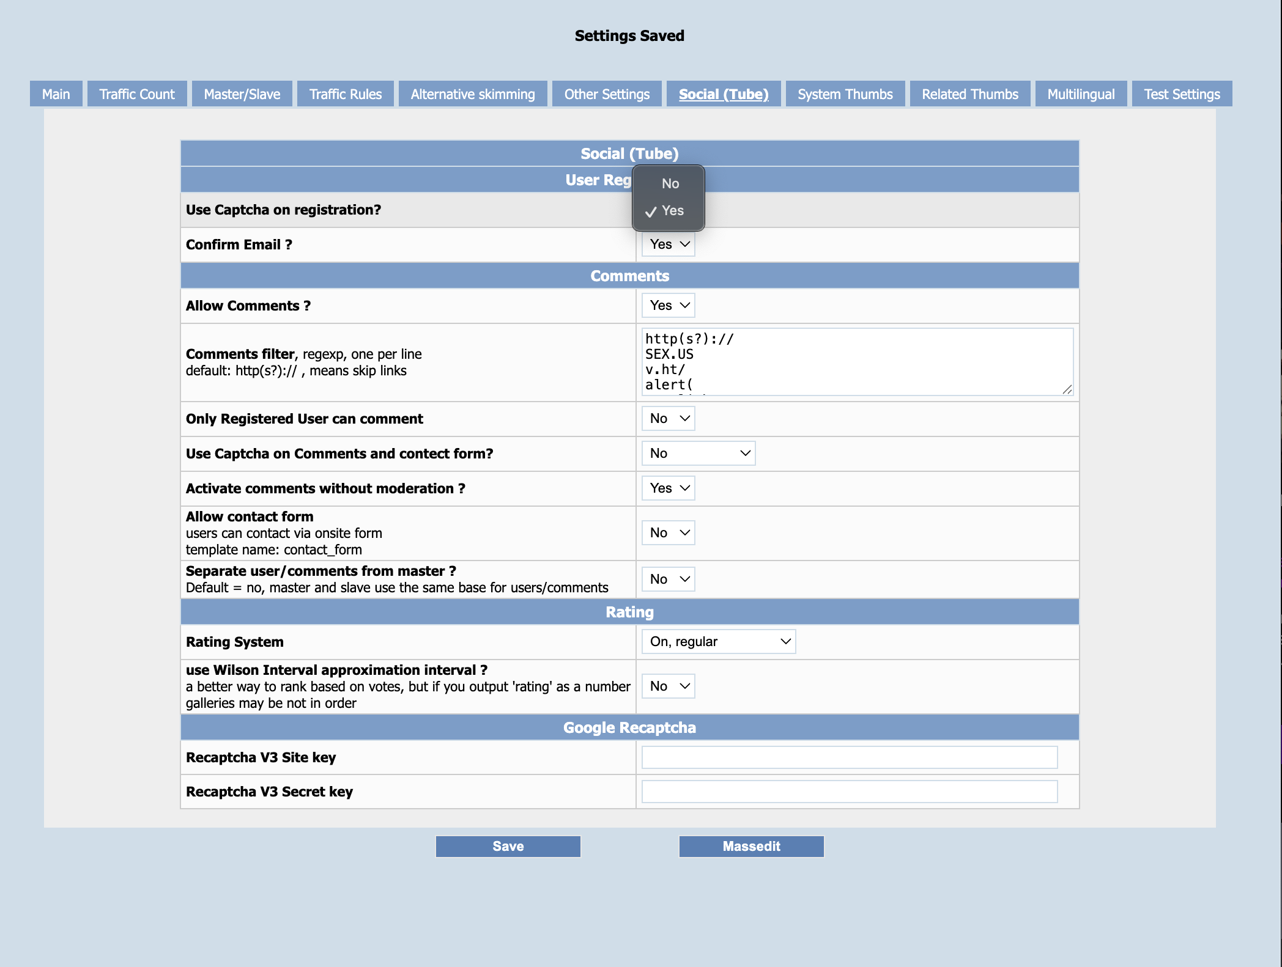Click the 'Comments' section header

[x=629, y=276]
